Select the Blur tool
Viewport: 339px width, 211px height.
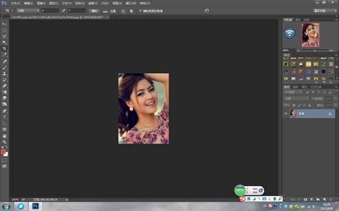click(5, 98)
